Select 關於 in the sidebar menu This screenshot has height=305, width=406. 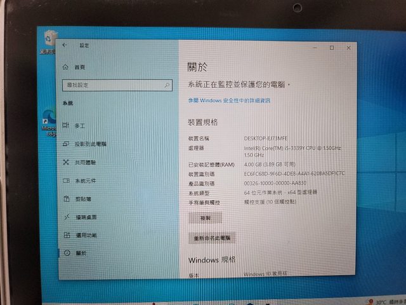pyautogui.click(x=81, y=254)
